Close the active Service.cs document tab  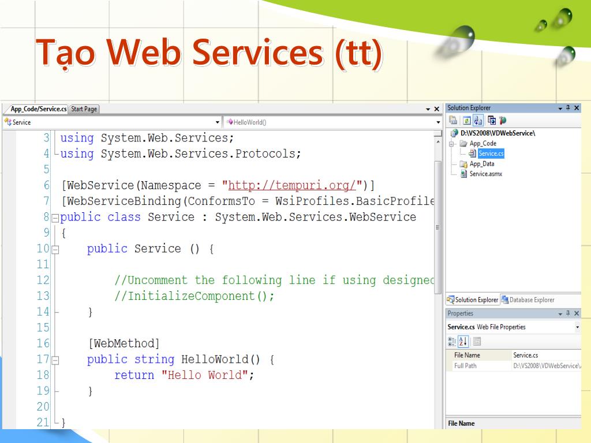click(437, 109)
